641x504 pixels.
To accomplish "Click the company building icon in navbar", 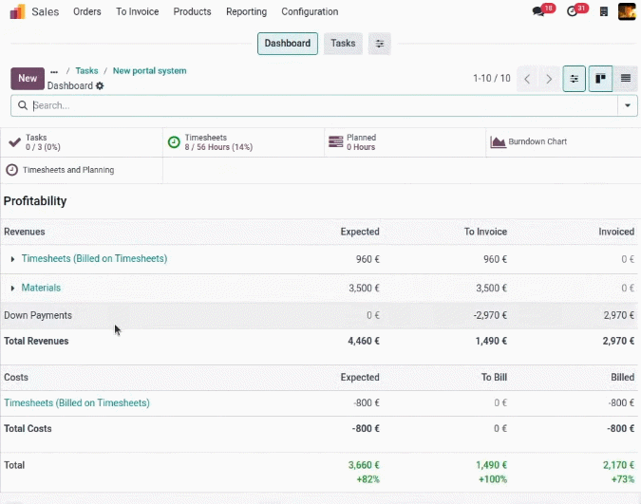I will tap(603, 11).
